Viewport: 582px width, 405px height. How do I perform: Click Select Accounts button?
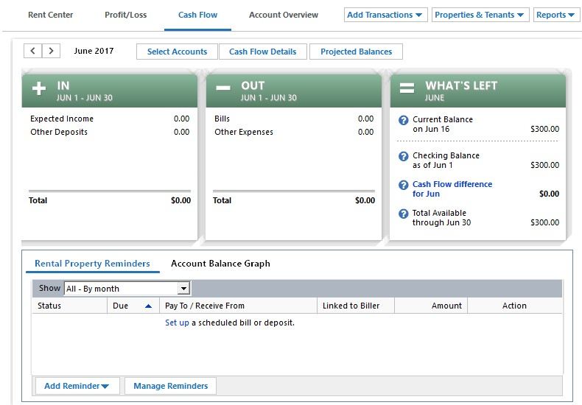tap(177, 52)
